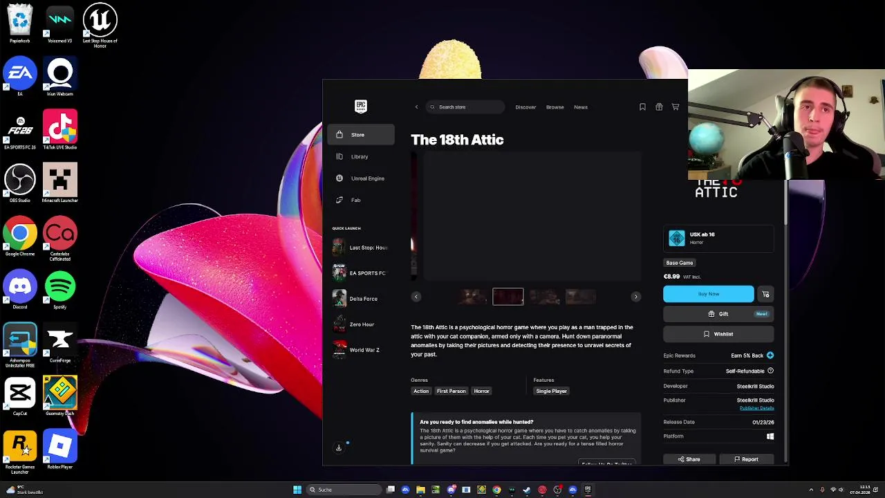Image resolution: width=885 pixels, height=498 pixels.
Task: Select the Horror genre tag
Action: coord(482,391)
